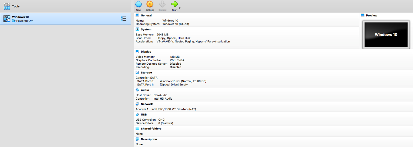The image size is (413, 147).
Task: Click the Preview header label
Action: pos(371,16)
